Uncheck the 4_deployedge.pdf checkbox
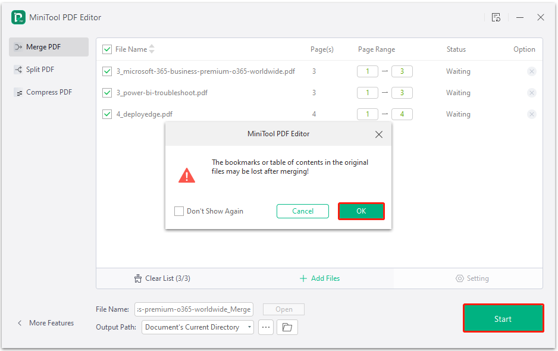 click(107, 114)
